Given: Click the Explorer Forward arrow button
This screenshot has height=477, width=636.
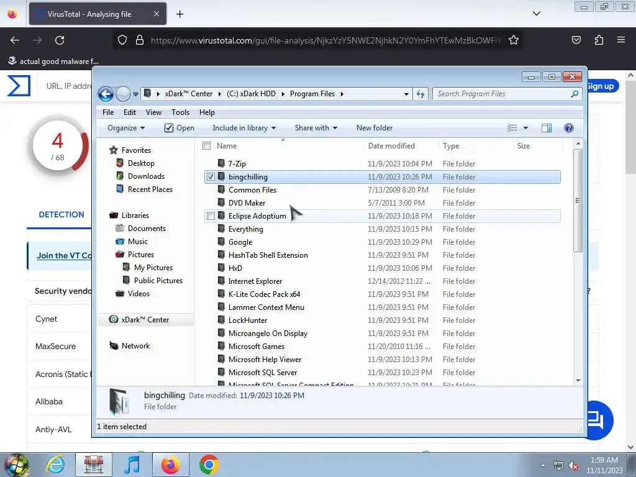Looking at the screenshot, I should pyautogui.click(x=123, y=94).
